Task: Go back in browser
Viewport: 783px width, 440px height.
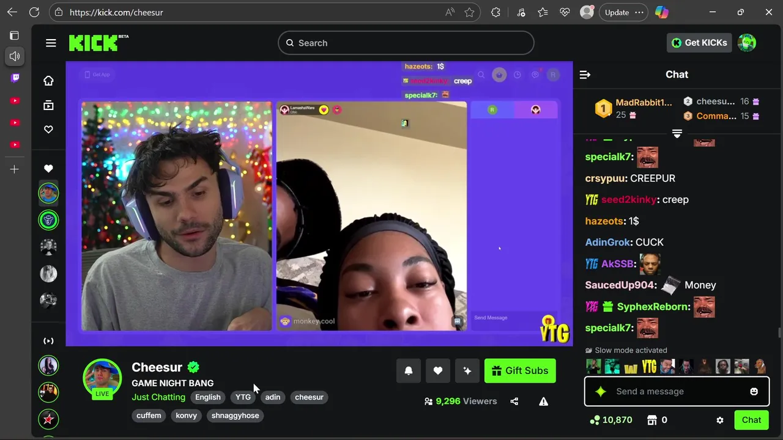Action: point(12,12)
